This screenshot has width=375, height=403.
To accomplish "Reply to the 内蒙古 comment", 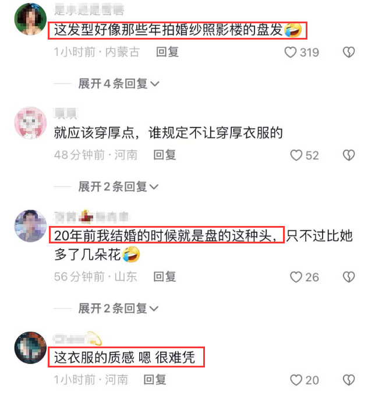I will [x=167, y=52].
